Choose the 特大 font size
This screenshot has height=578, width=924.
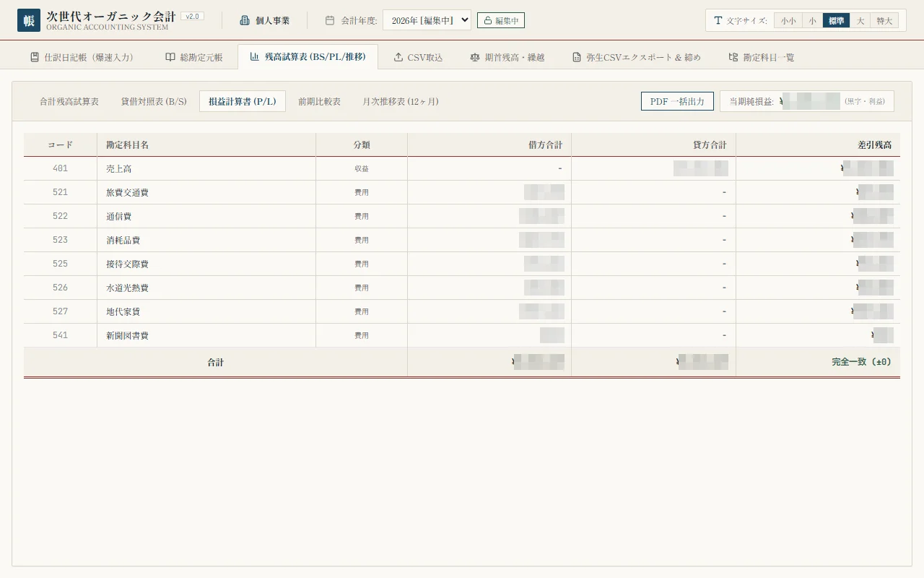(885, 20)
